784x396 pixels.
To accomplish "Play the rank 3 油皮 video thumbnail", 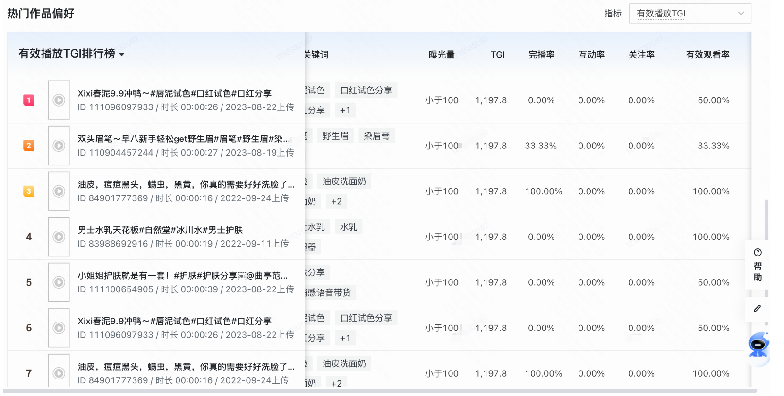I will tap(59, 191).
